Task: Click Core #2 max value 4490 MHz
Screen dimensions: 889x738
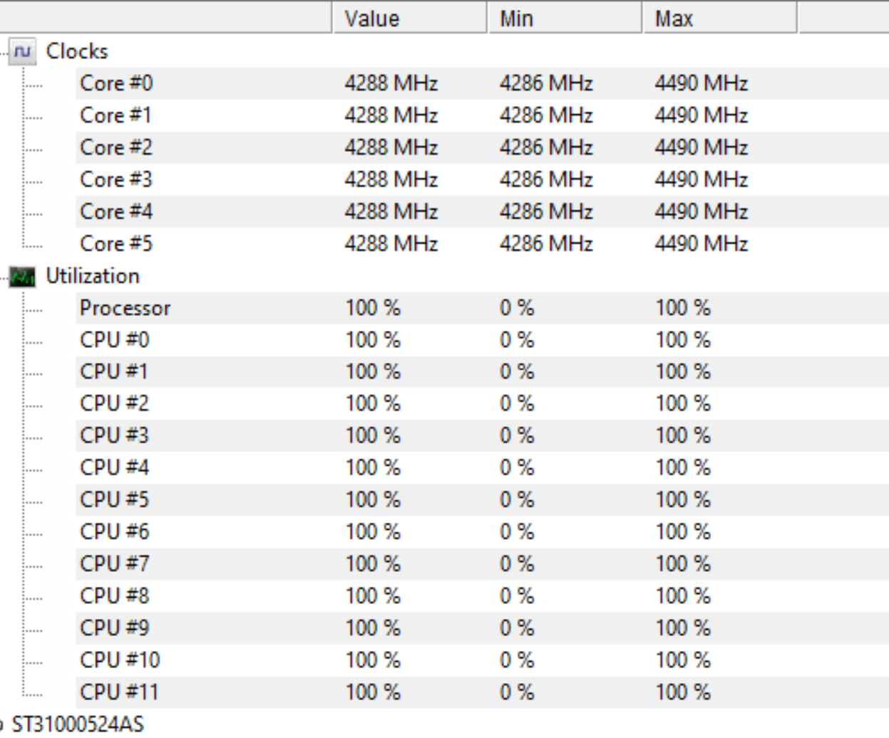Action: (702, 148)
